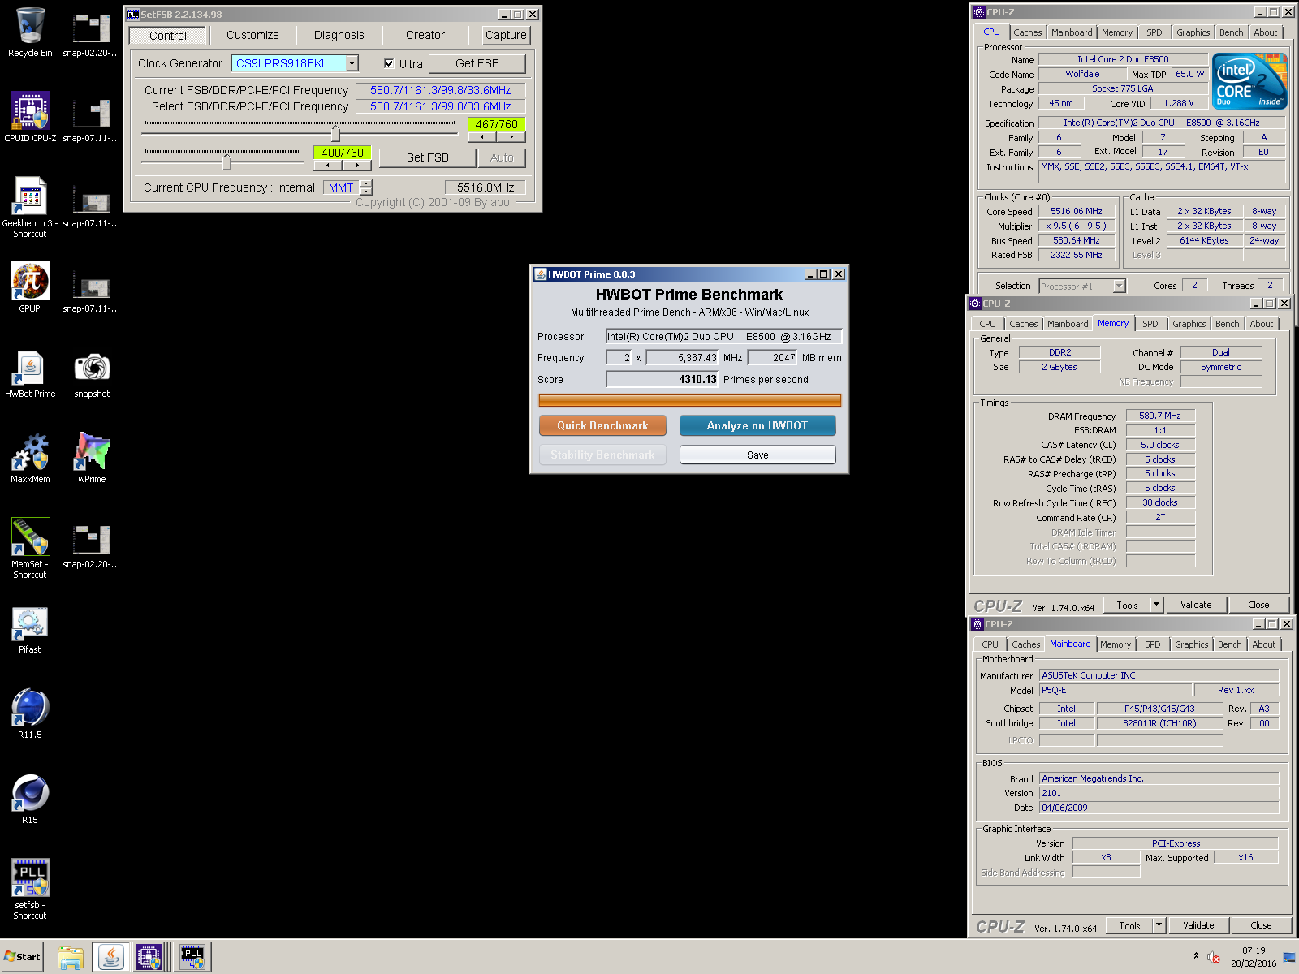Switch to SetFSB PLL taskbar icon
The width and height of the screenshot is (1299, 974).
tap(192, 957)
